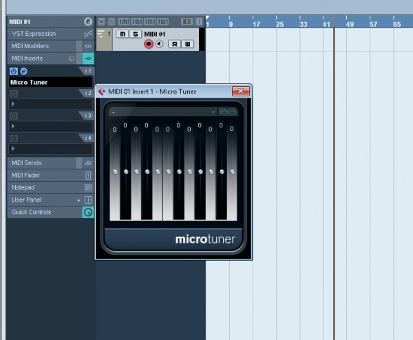Toggle the insert slot i3 power button

(x=14, y=116)
